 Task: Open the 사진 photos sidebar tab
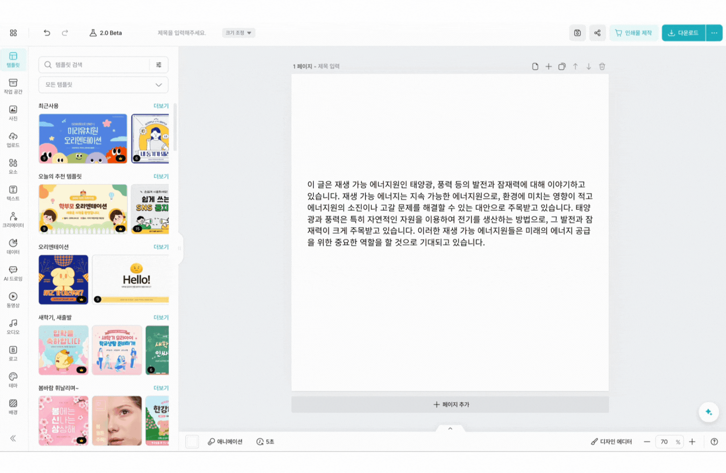click(x=13, y=113)
